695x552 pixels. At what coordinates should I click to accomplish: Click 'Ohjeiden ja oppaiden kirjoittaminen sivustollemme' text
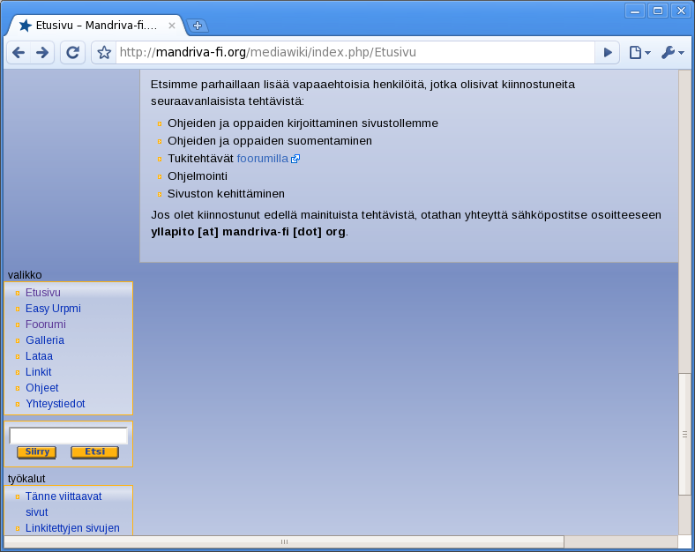click(x=303, y=123)
